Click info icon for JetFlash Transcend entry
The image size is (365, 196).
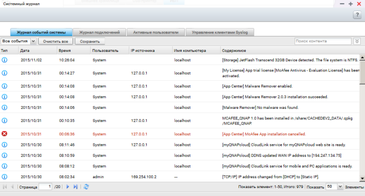click(x=4, y=60)
